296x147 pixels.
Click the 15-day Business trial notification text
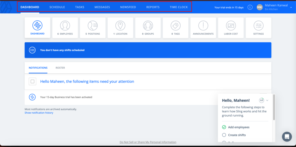66,97
